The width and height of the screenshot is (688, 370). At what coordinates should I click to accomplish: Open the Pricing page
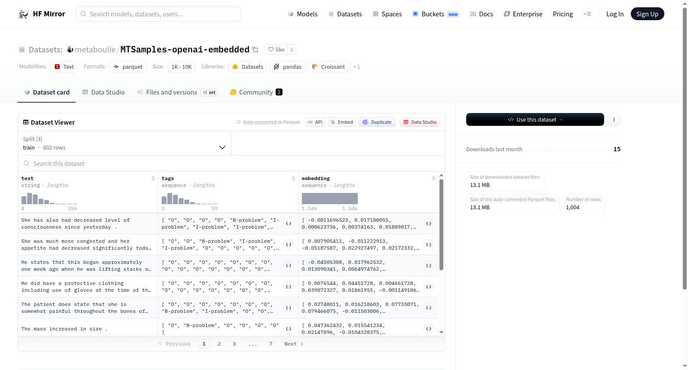tap(563, 14)
